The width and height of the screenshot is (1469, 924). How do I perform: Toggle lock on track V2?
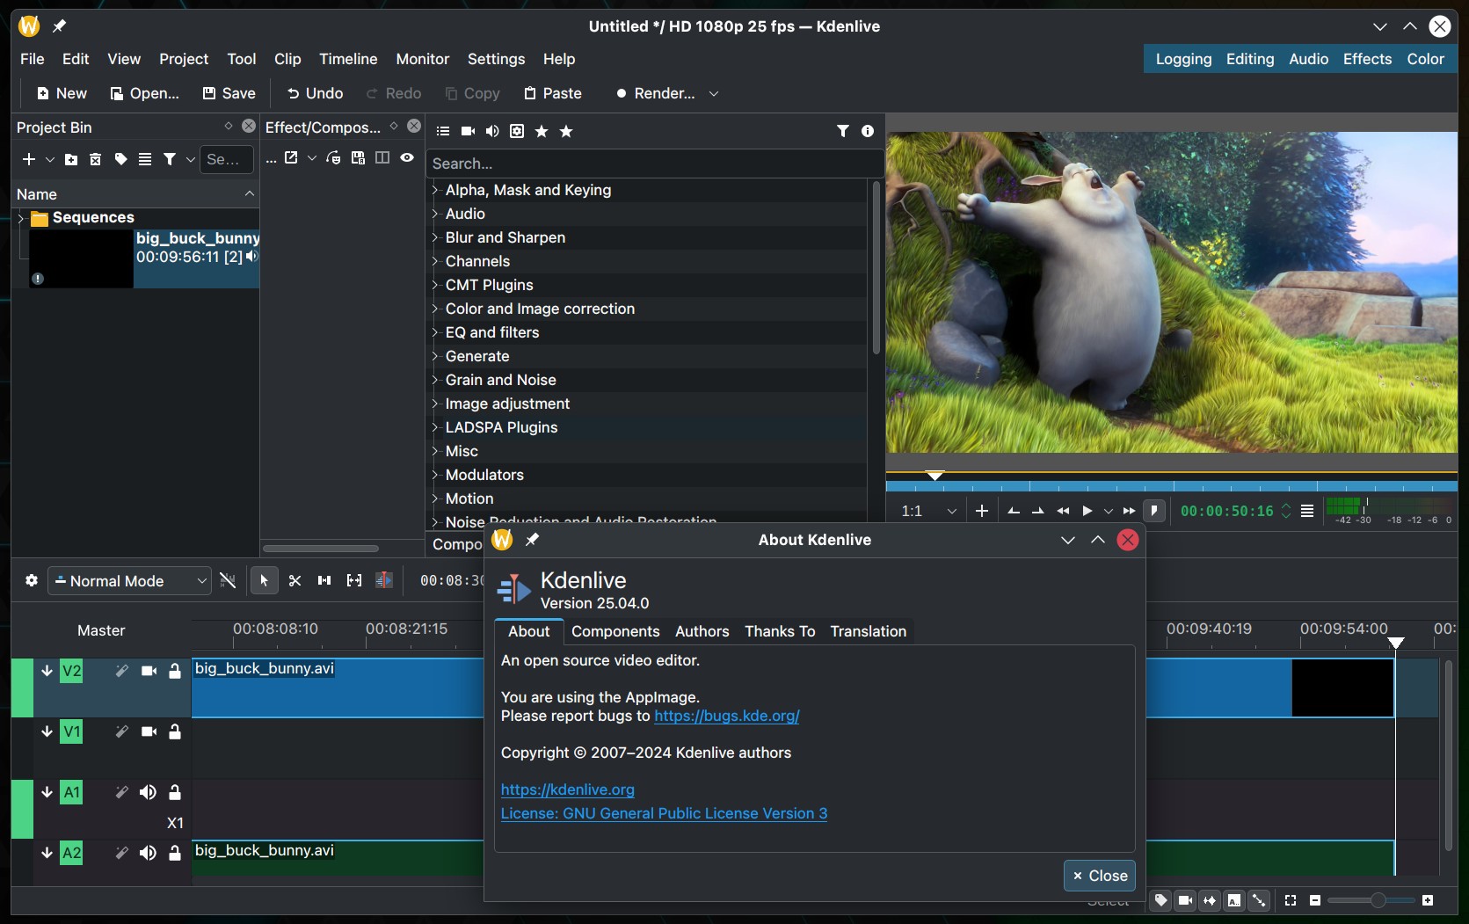coord(175,671)
